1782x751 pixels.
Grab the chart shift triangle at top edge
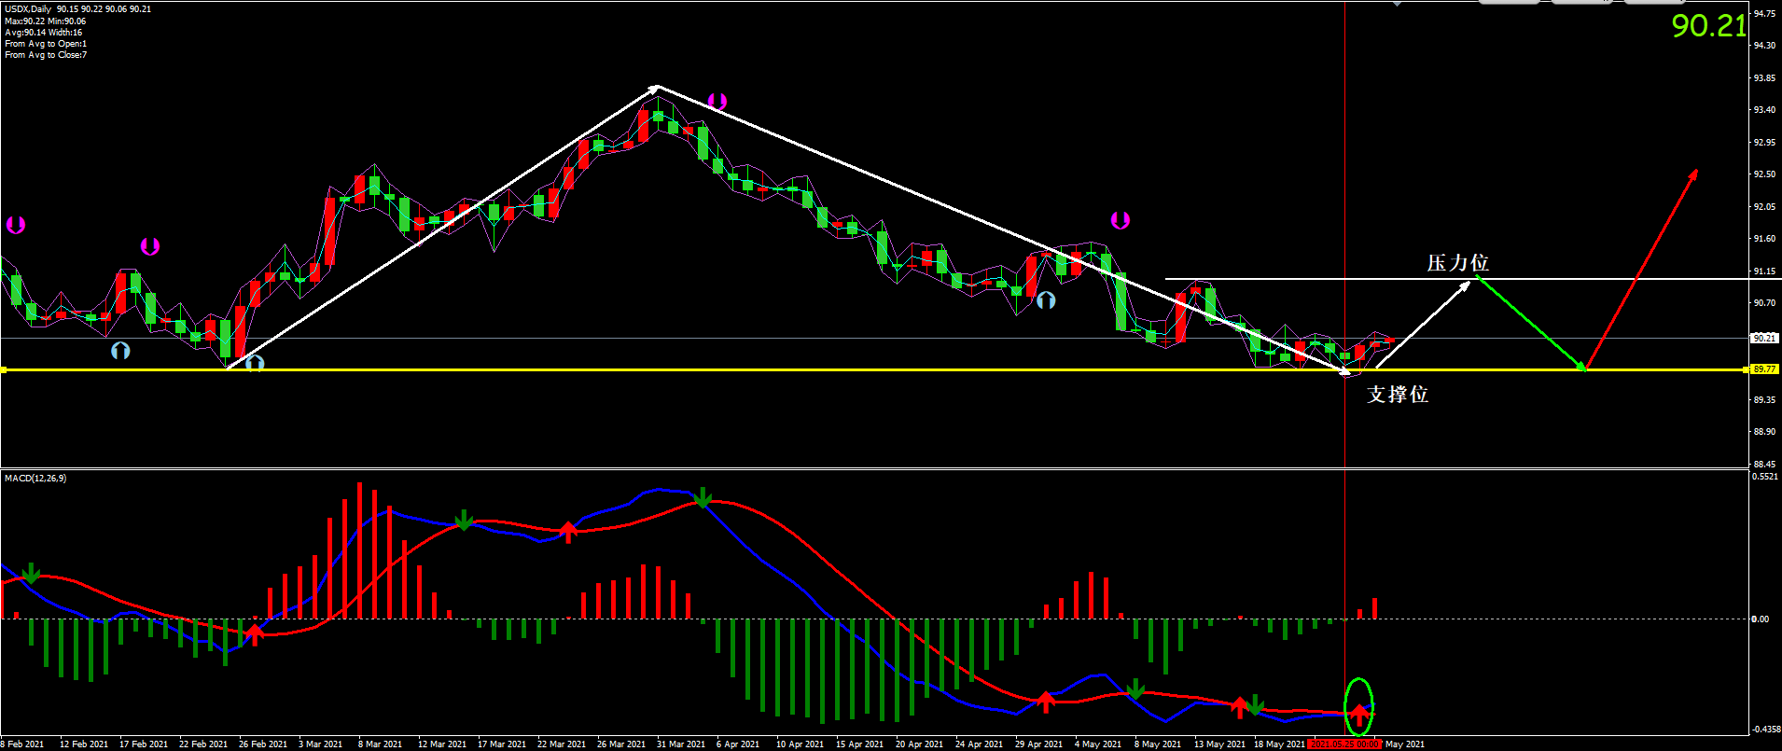tap(1397, 4)
